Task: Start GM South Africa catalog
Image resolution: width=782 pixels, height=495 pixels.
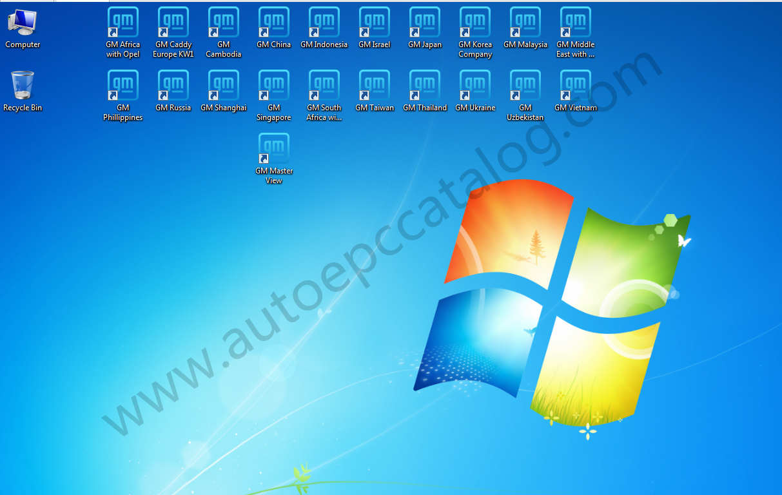Action: 324,89
